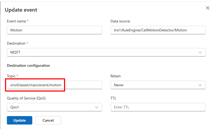
Task: Click the chevron arrow in Destination box
Action: click(200, 52)
